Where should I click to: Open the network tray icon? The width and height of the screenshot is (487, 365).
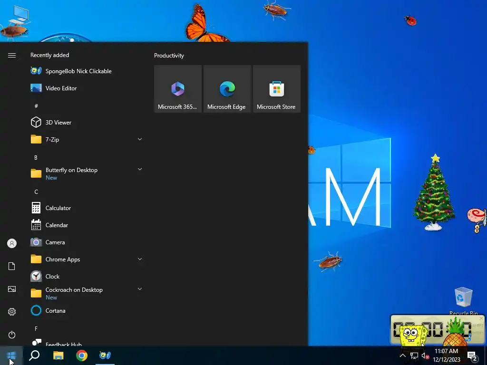[414, 355]
